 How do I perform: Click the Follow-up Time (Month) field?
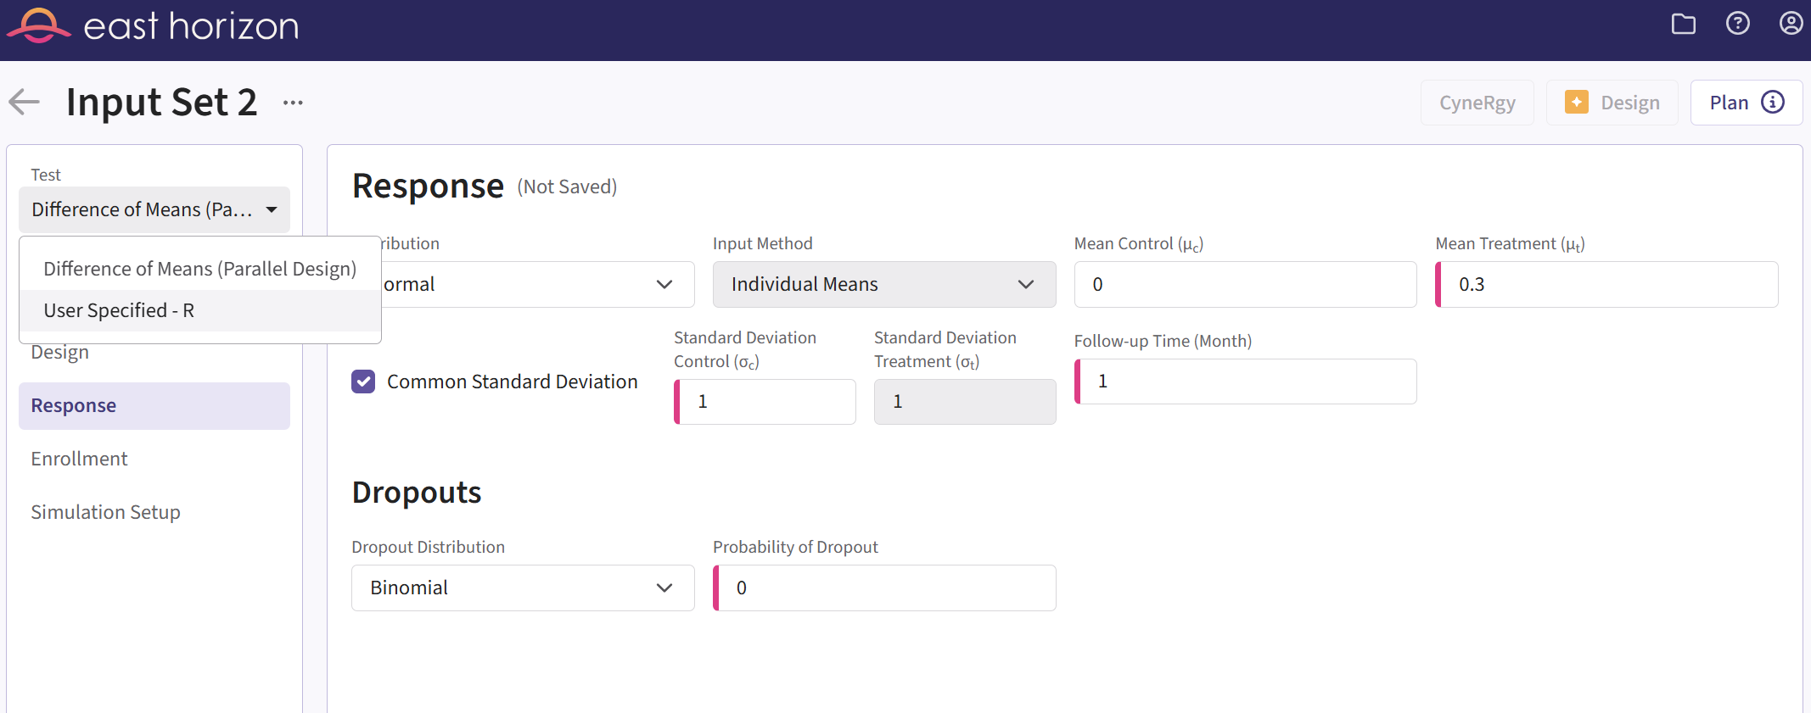point(1248,382)
